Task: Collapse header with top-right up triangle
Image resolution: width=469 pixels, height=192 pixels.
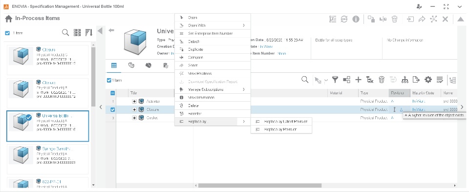Action: (460, 19)
